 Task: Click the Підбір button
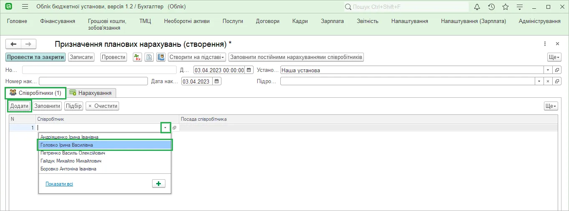pos(74,106)
